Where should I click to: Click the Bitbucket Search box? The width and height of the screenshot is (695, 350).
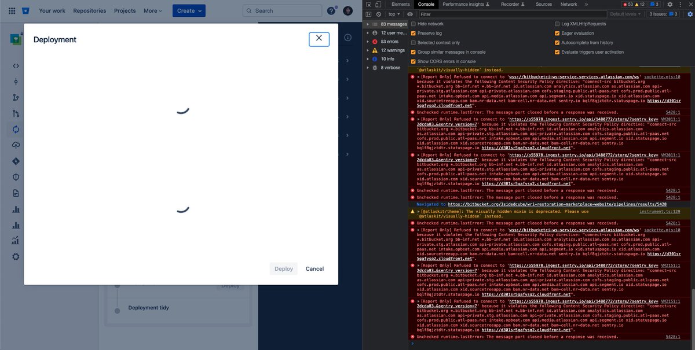[283, 10]
